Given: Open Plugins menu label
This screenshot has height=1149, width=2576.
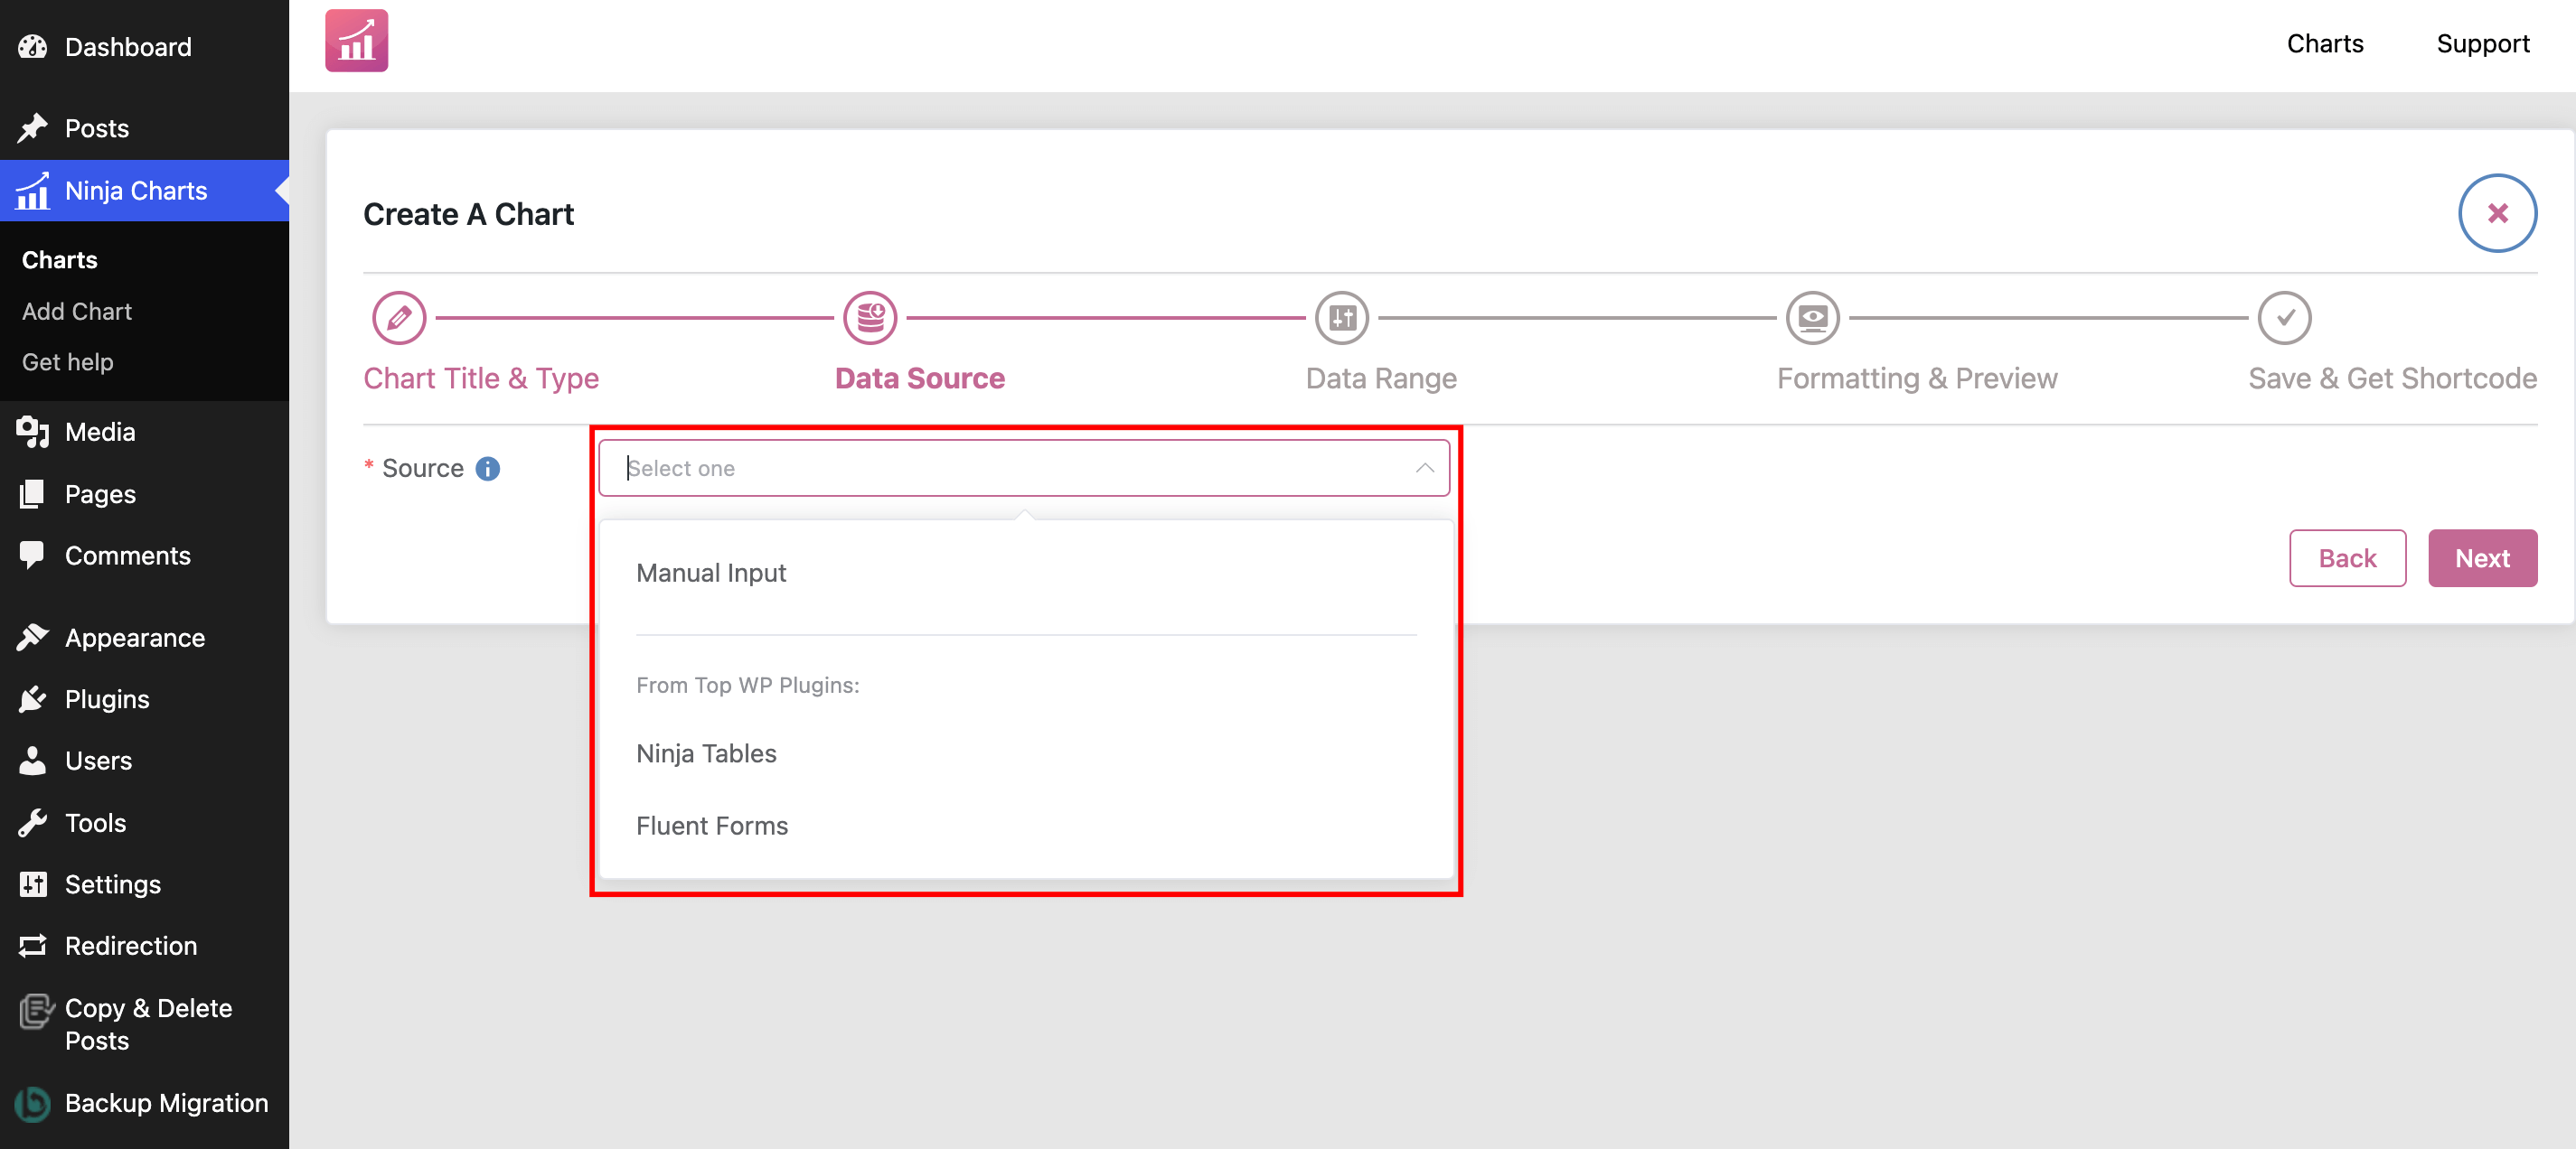Looking at the screenshot, I should 107,699.
